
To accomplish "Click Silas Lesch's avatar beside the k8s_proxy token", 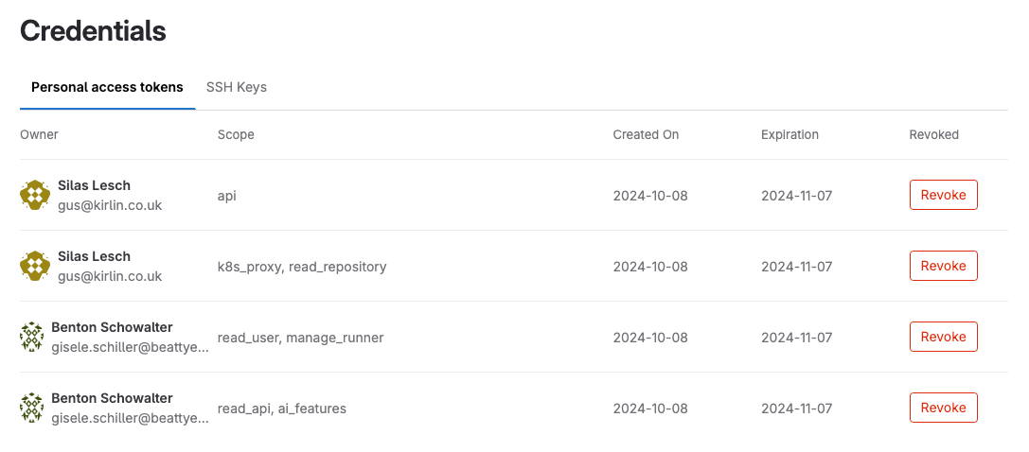I will [35, 266].
